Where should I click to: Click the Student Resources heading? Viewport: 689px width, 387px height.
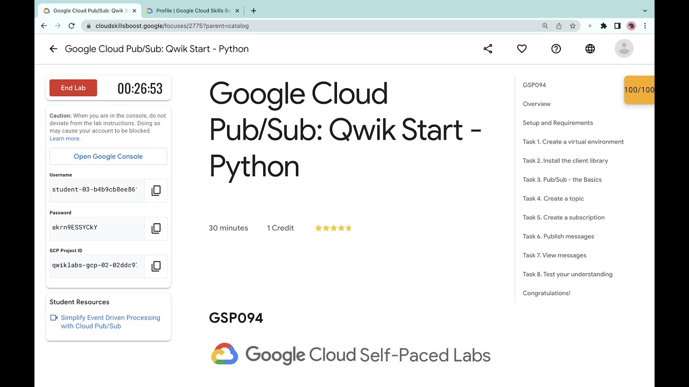pos(79,302)
